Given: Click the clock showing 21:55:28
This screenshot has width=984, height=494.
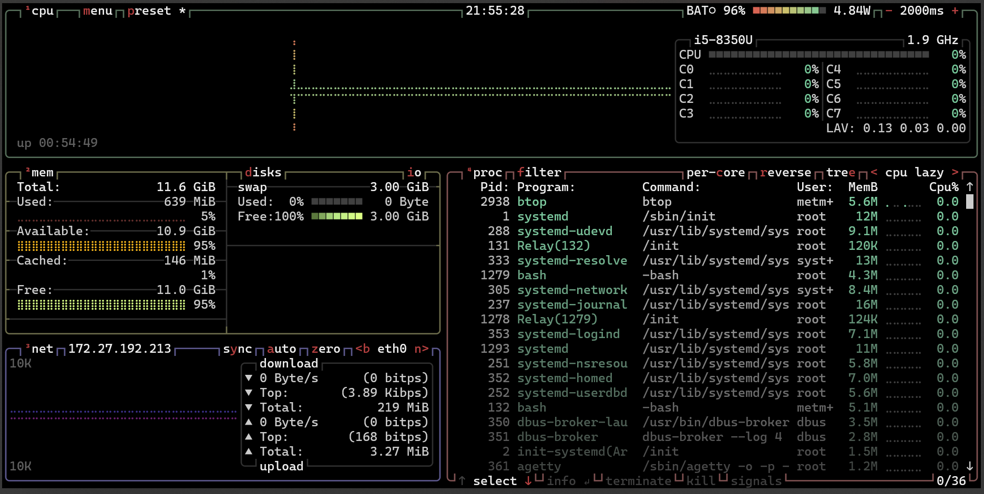Looking at the screenshot, I should tap(495, 10).
